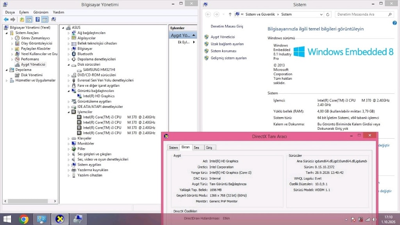Click the up arrow in Sistem navigation bar

[x=230, y=14]
